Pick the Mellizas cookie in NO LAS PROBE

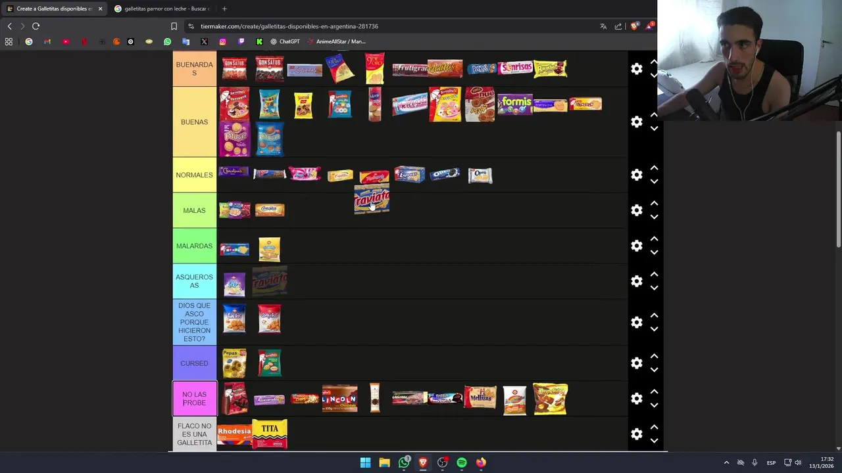pyautogui.click(x=480, y=398)
